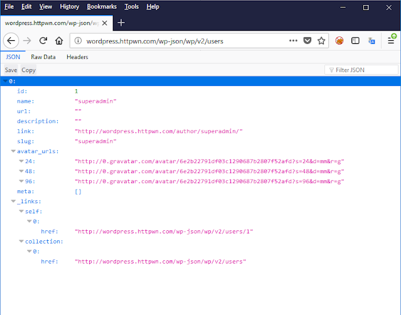Bookmark this page with the star
The height and width of the screenshot is (315, 401).
(x=321, y=41)
